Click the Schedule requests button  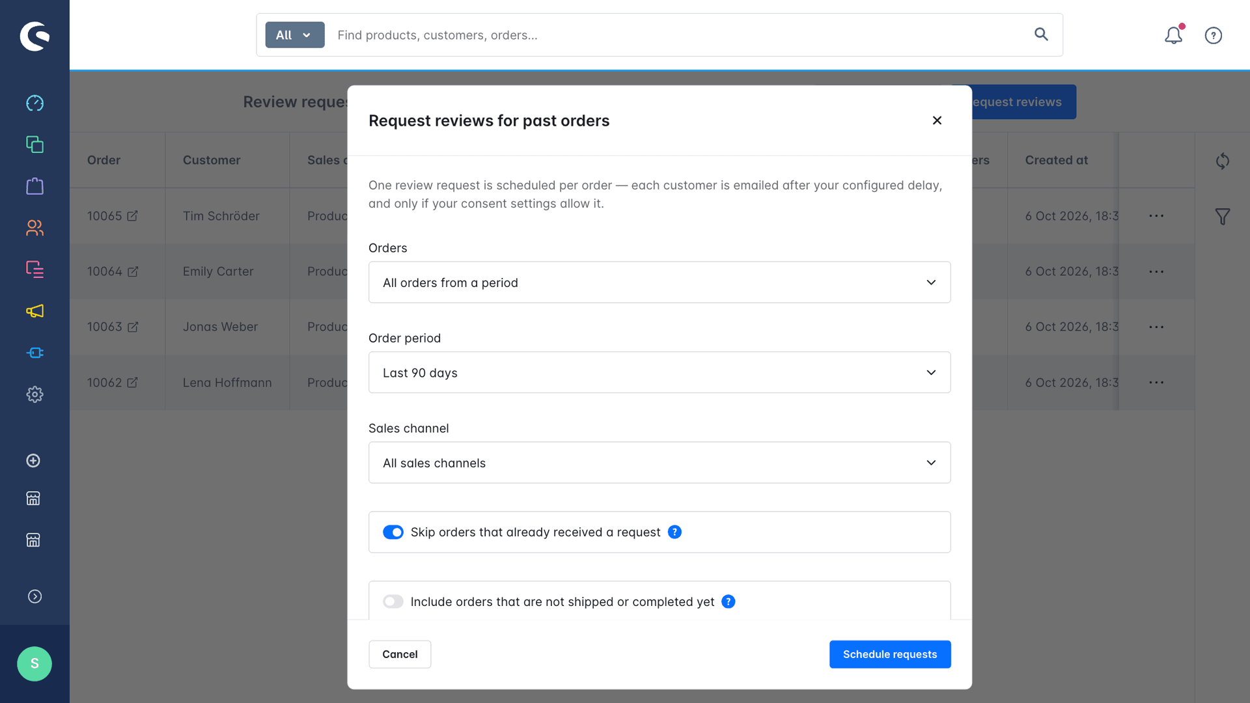(x=890, y=654)
